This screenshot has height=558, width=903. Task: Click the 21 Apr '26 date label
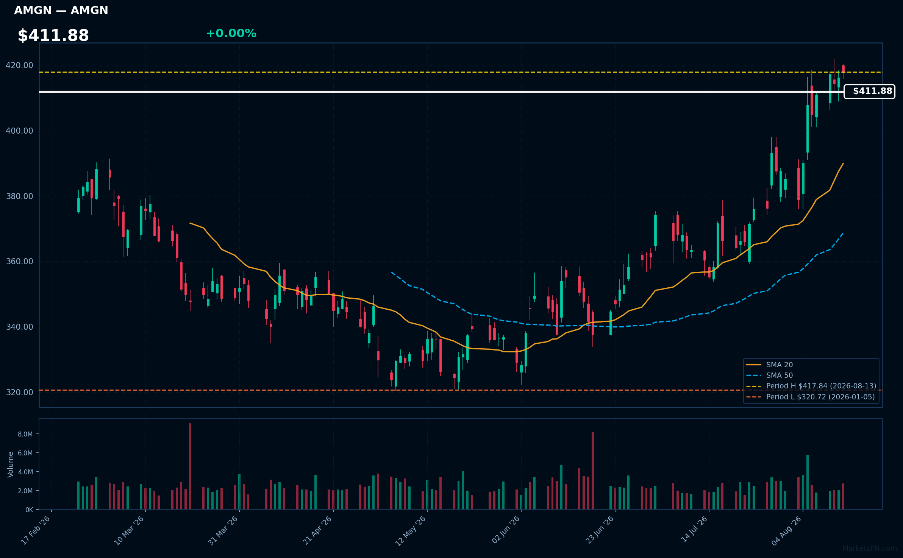tap(317, 530)
